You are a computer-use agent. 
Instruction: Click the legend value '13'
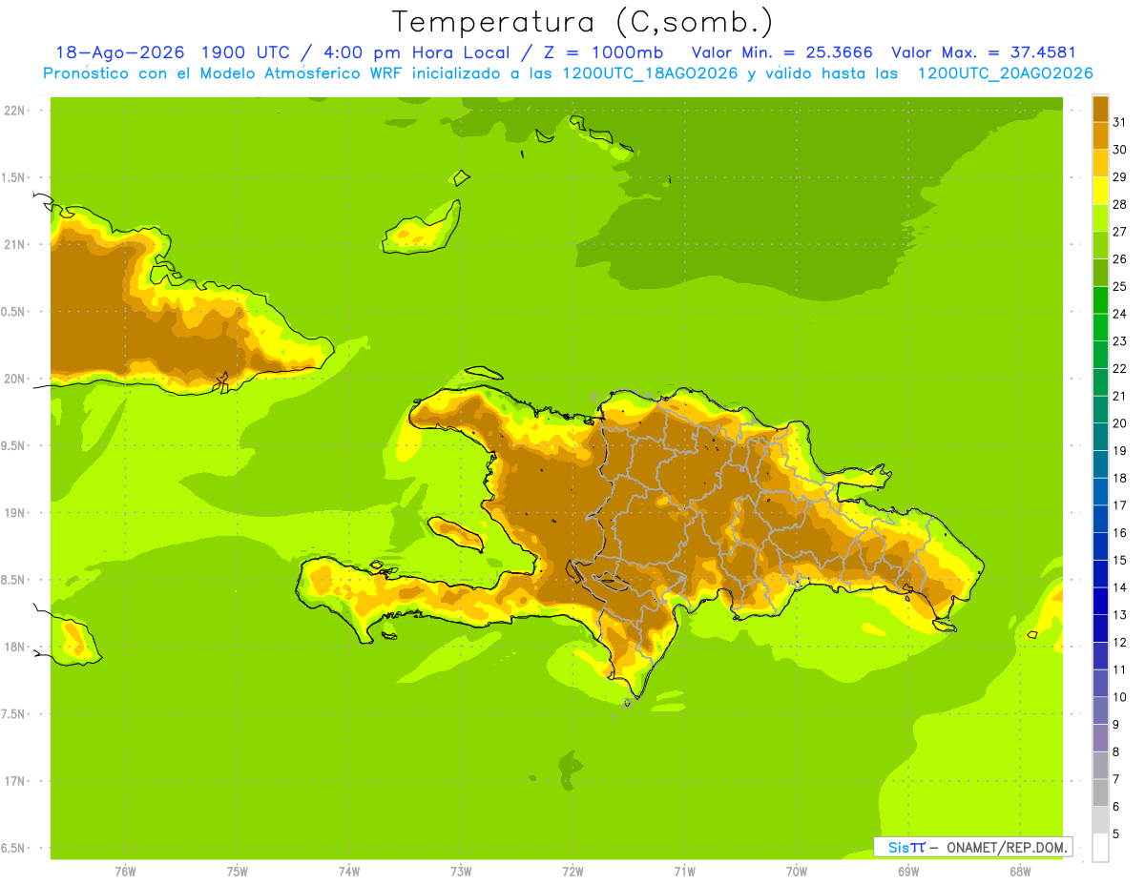[1119, 614]
